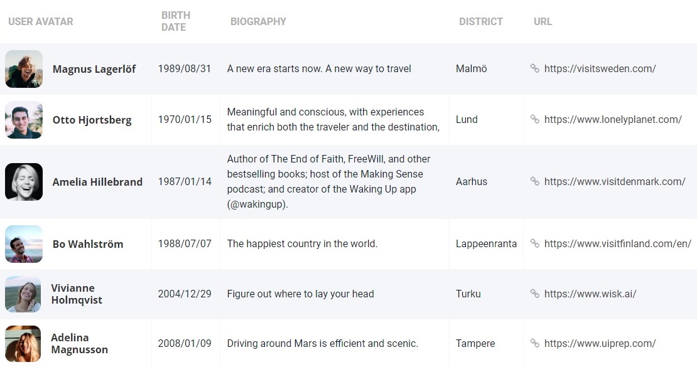Follow the https://www.visitfinland.com/en/ link
The height and width of the screenshot is (367, 697).
tap(618, 243)
